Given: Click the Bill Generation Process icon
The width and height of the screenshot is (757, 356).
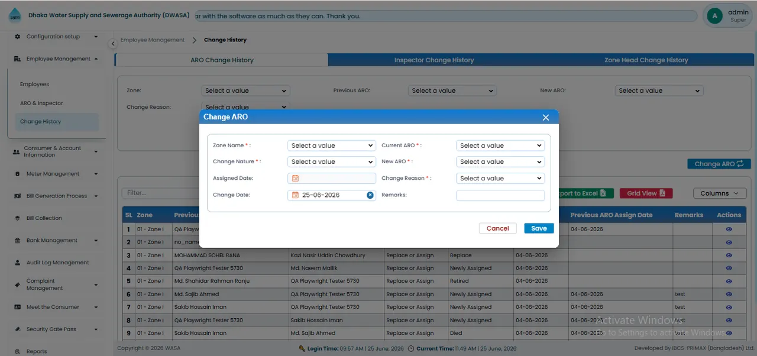Looking at the screenshot, I should 17,196.
